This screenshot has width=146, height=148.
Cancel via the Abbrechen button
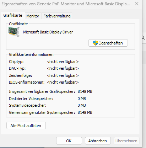pyautogui.click(x=98, y=141)
